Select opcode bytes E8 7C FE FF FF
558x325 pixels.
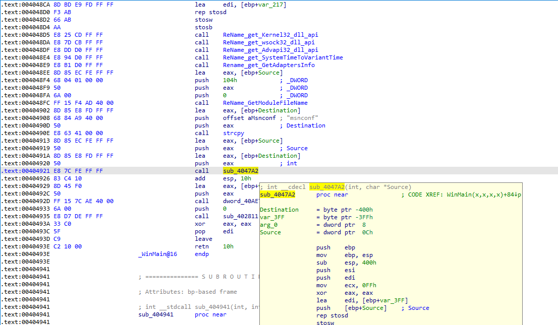tap(78, 171)
